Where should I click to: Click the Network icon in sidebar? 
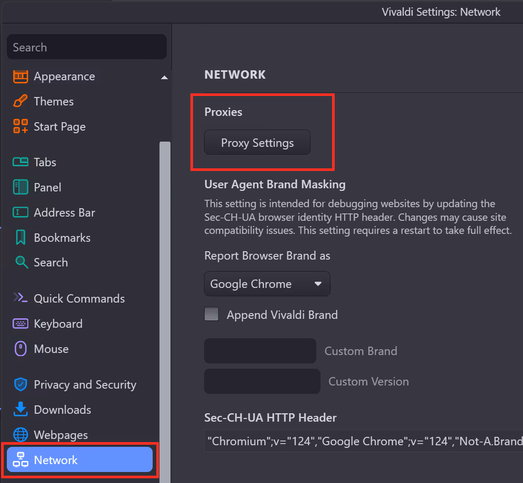[x=20, y=459]
